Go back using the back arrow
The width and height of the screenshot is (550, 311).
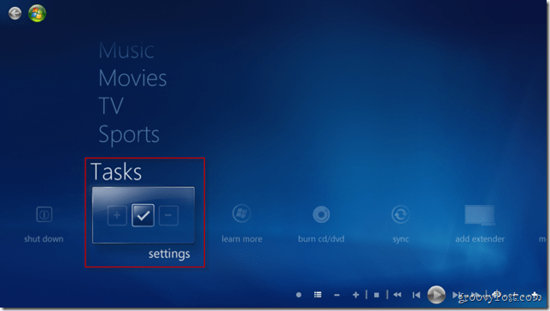coord(15,14)
